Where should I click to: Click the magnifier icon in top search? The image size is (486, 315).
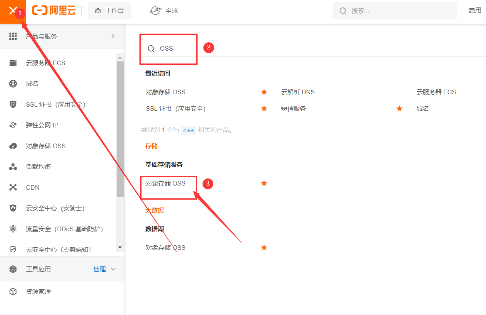[x=343, y=11]
